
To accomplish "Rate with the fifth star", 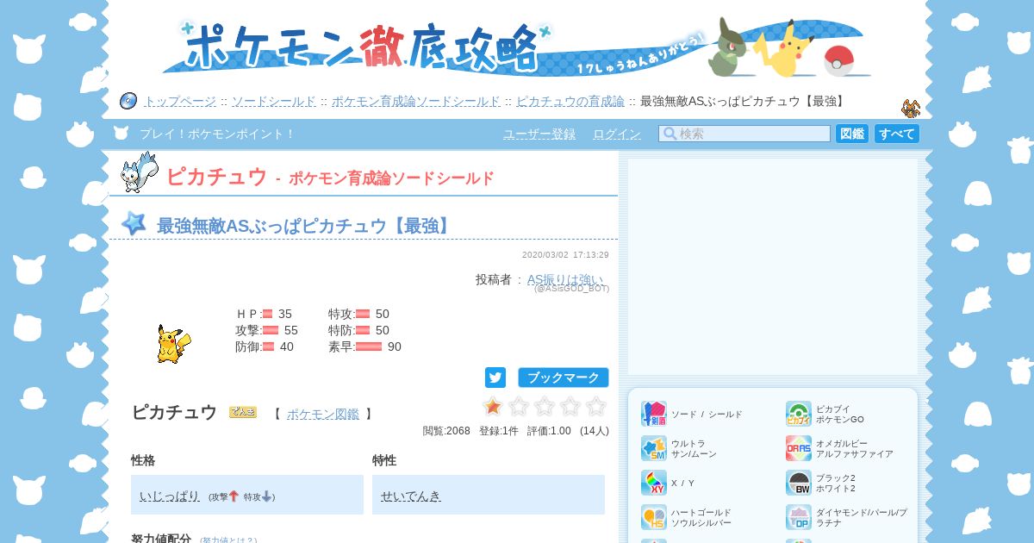I will [x=596, y=406].
